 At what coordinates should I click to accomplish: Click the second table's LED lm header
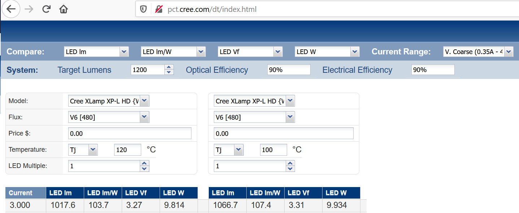point(228,193)
